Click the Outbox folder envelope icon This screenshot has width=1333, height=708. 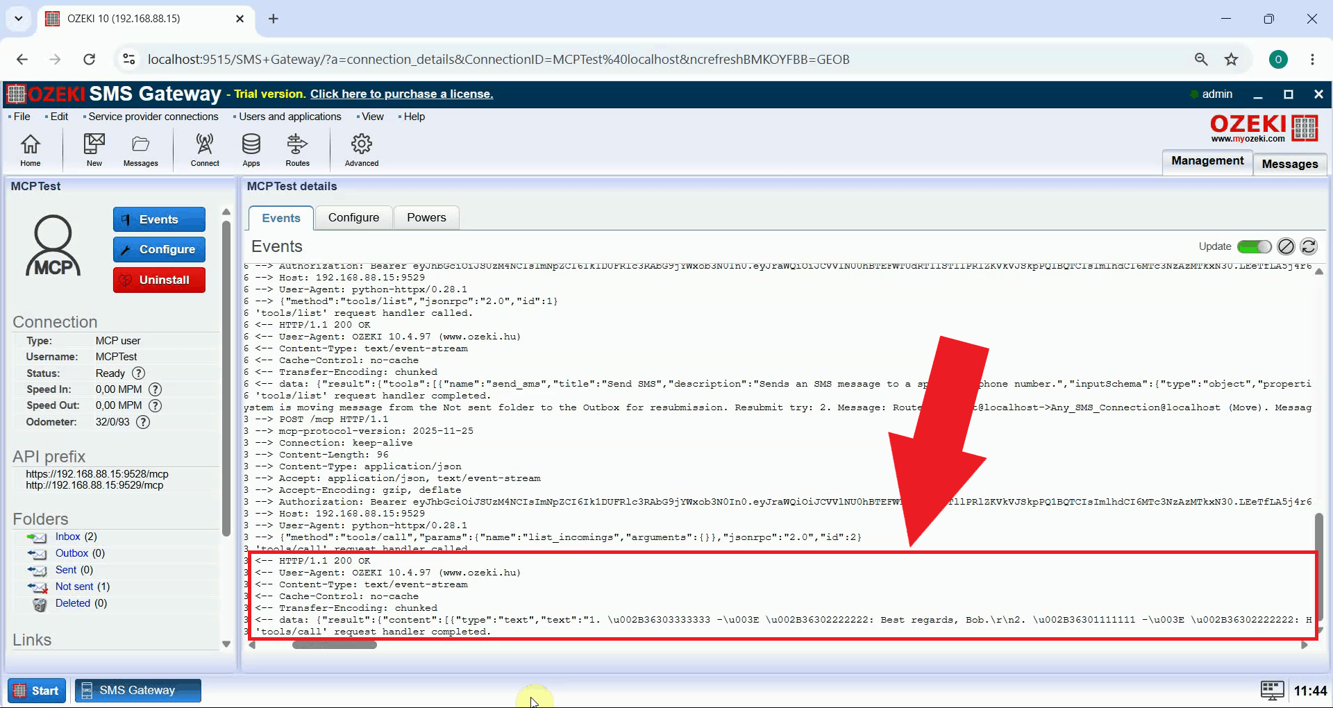pyautogui.click(x=37, y=554)
